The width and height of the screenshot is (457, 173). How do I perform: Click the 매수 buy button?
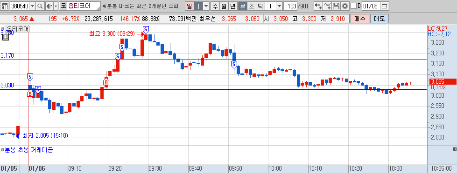coord(359,19)
